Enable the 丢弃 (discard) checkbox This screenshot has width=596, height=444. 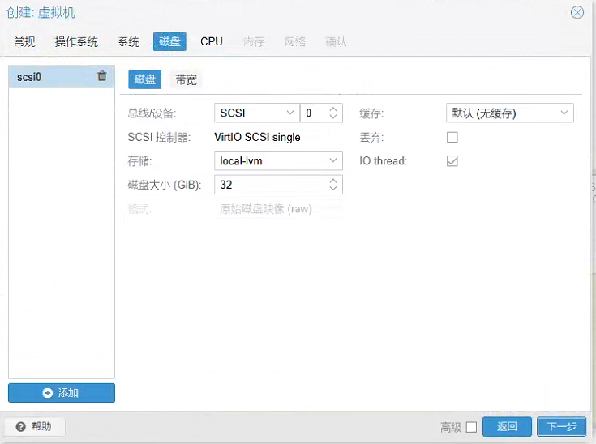(x=452, y=137)
